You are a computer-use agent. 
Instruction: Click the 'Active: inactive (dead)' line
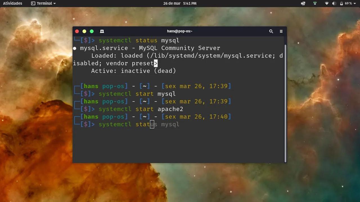134,71
